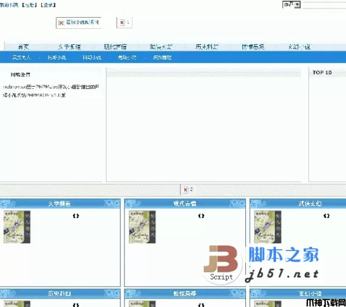Click the 历史科幻 panel header
This screenshot has height=307, width=346.
click(60, 293)
